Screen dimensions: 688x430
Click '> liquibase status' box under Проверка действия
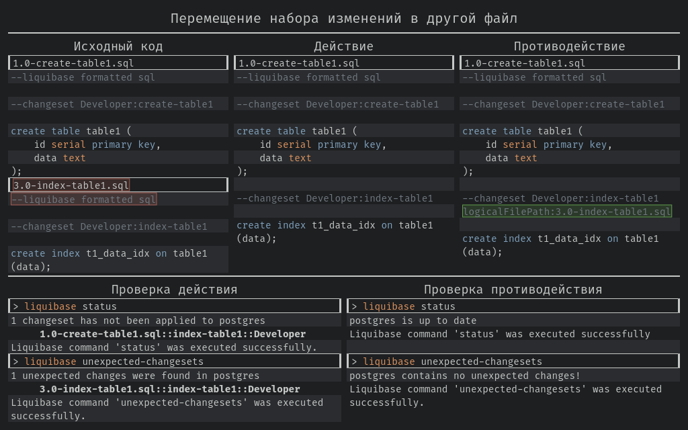(x=175, y=306)
